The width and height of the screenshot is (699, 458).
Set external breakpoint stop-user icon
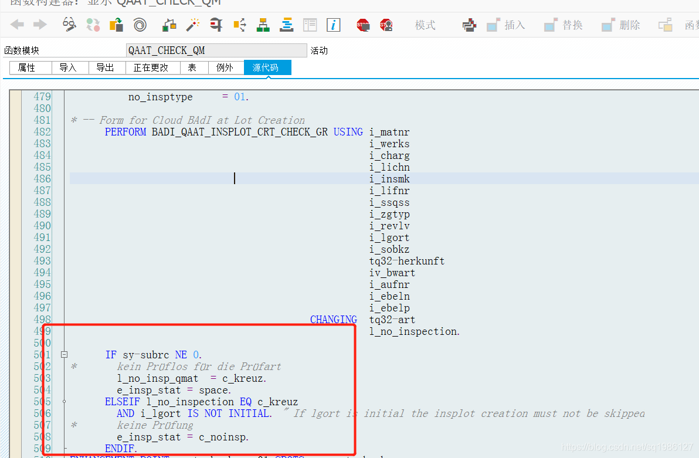(x=386, y=25)
